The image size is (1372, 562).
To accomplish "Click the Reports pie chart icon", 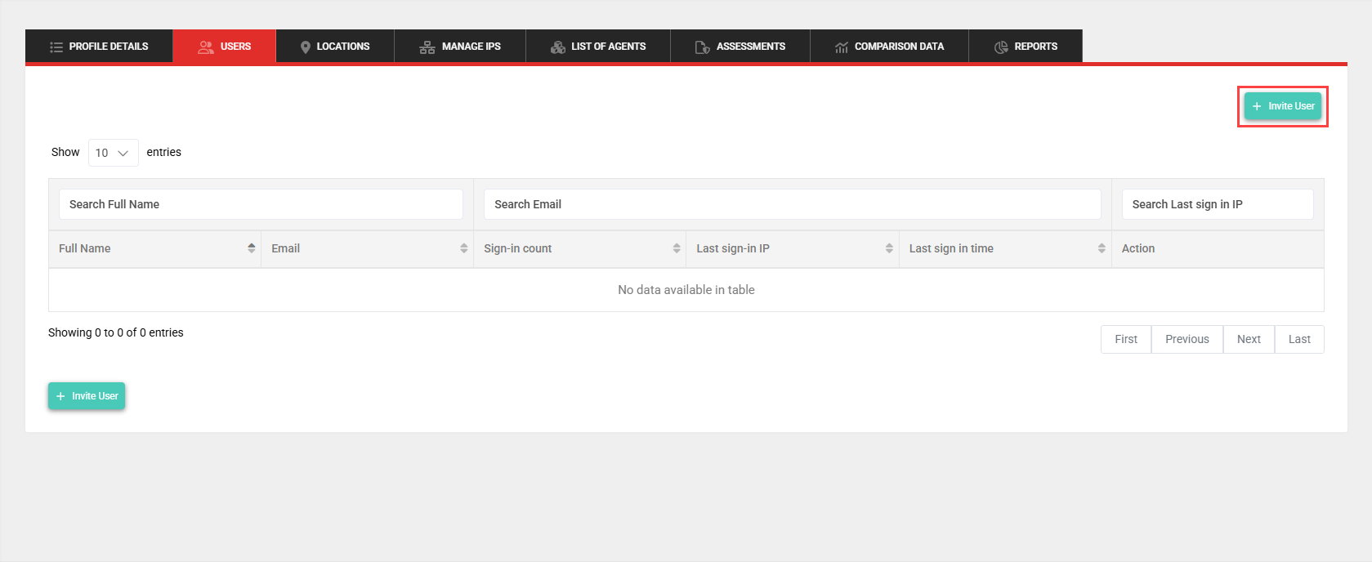I will click(1001, 47).
